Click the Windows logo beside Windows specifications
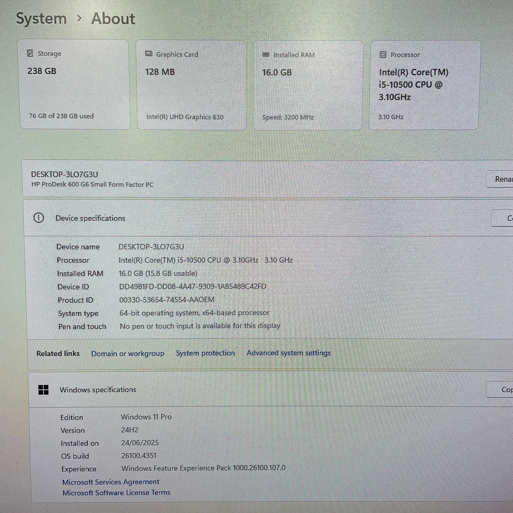The image size is (513, 513). (44, 389)
